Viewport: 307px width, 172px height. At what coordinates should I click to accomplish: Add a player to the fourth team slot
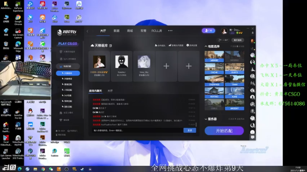pos(166,66)
